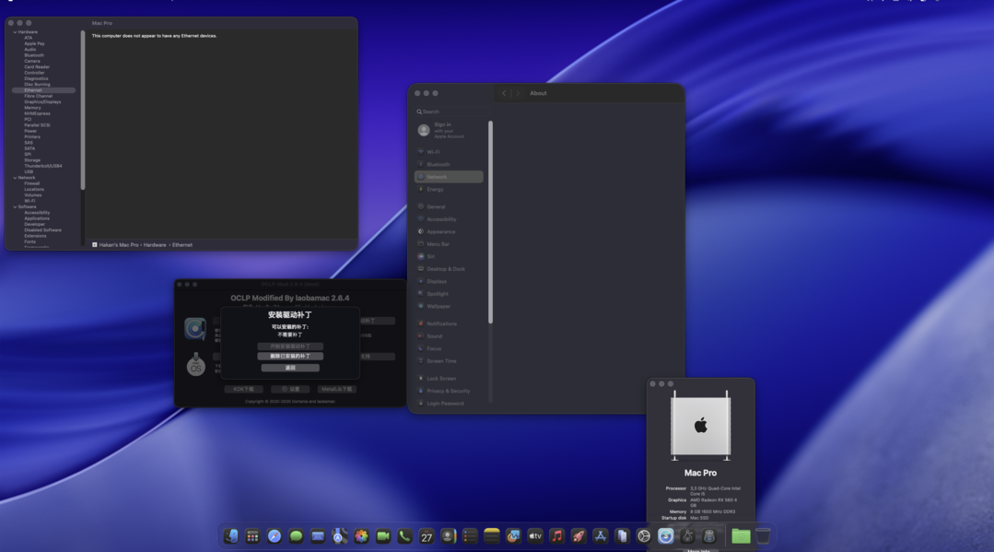The height and width of the screenshot is (552, 994).
Task: Collapse the Hardware section in sidebar
Action: tap(15, 32)
